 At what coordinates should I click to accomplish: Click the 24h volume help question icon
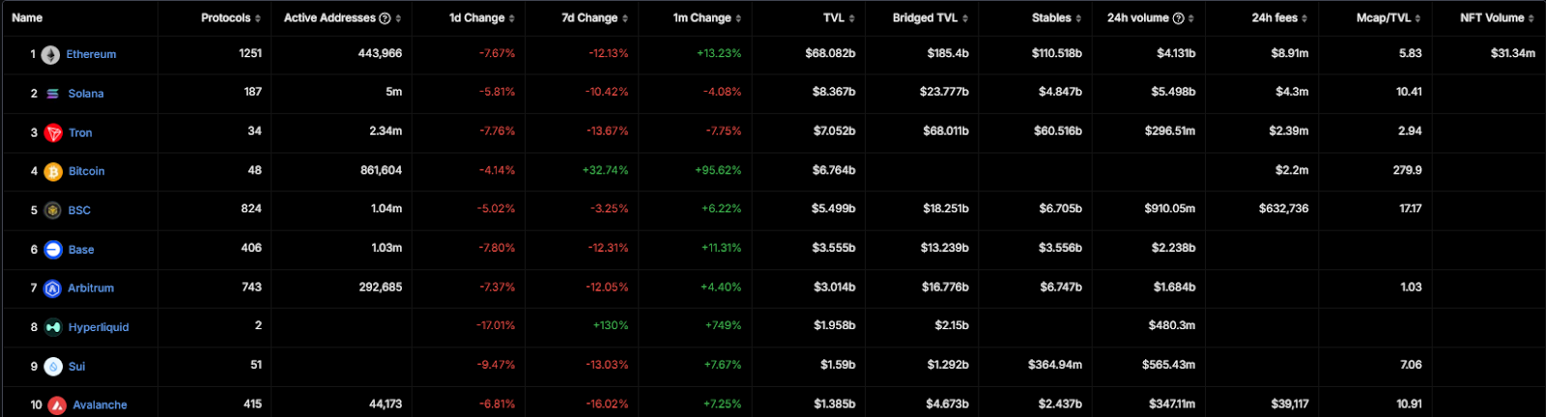pos(1178,18)
